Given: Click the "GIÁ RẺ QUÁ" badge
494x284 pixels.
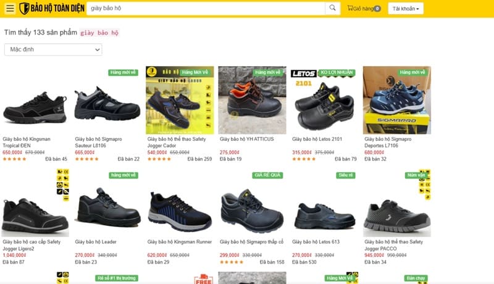Looking at the screenshot, I should tap(267, 175).
